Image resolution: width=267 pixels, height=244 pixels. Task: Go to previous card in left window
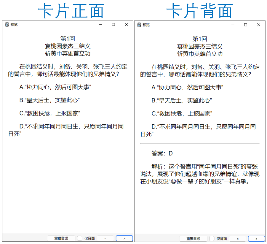tap(105, 238)
